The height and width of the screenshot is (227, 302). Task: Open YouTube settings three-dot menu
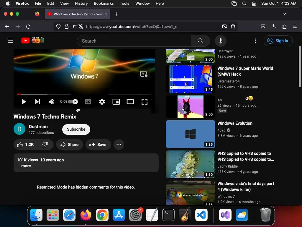pyautogui.click(x=255, y=41)
